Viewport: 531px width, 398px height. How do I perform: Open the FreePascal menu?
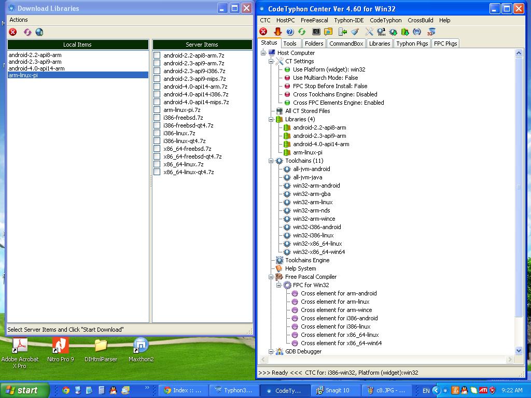point(314,20)
